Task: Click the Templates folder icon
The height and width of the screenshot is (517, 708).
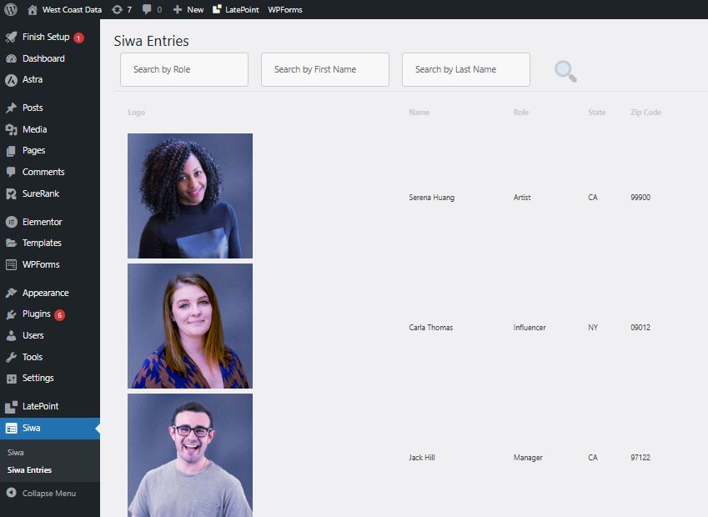Action: point(12,243)
